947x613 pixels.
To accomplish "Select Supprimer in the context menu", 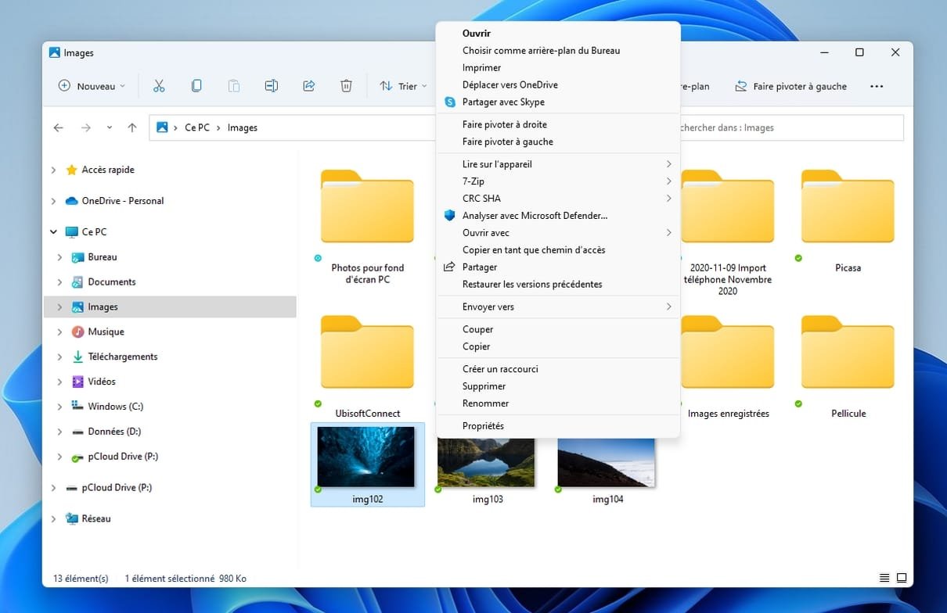I will (x=557, y=386).
